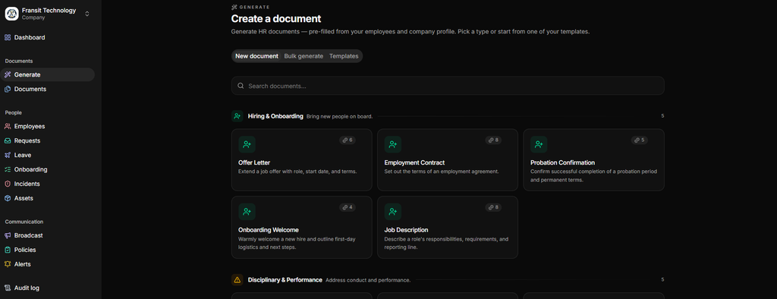This screenshot has width=777, height=299.
Task: Click the Generate breadcrumb label at top
Action: tap(254, 8)
